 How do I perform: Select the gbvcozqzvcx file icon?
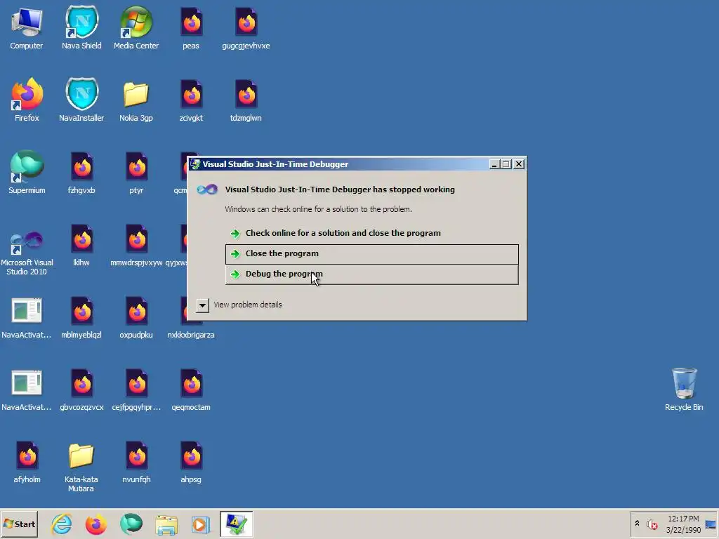click(81, 390)
